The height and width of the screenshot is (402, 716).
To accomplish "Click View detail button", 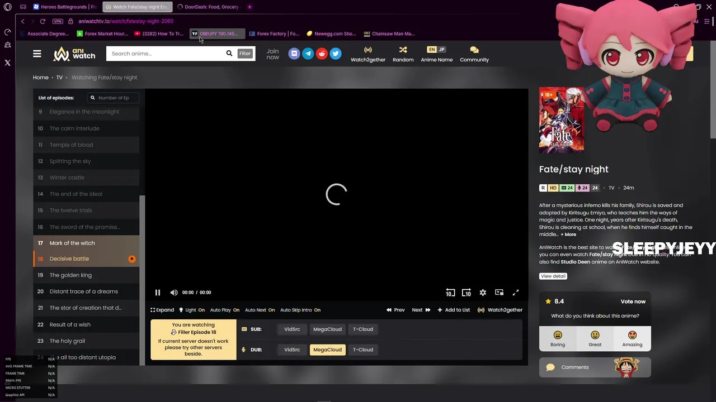I will pyautogui.click(x=553, y=276).
